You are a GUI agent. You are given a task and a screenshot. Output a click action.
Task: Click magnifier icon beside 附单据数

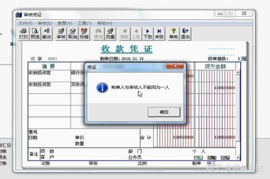(243, 58)
